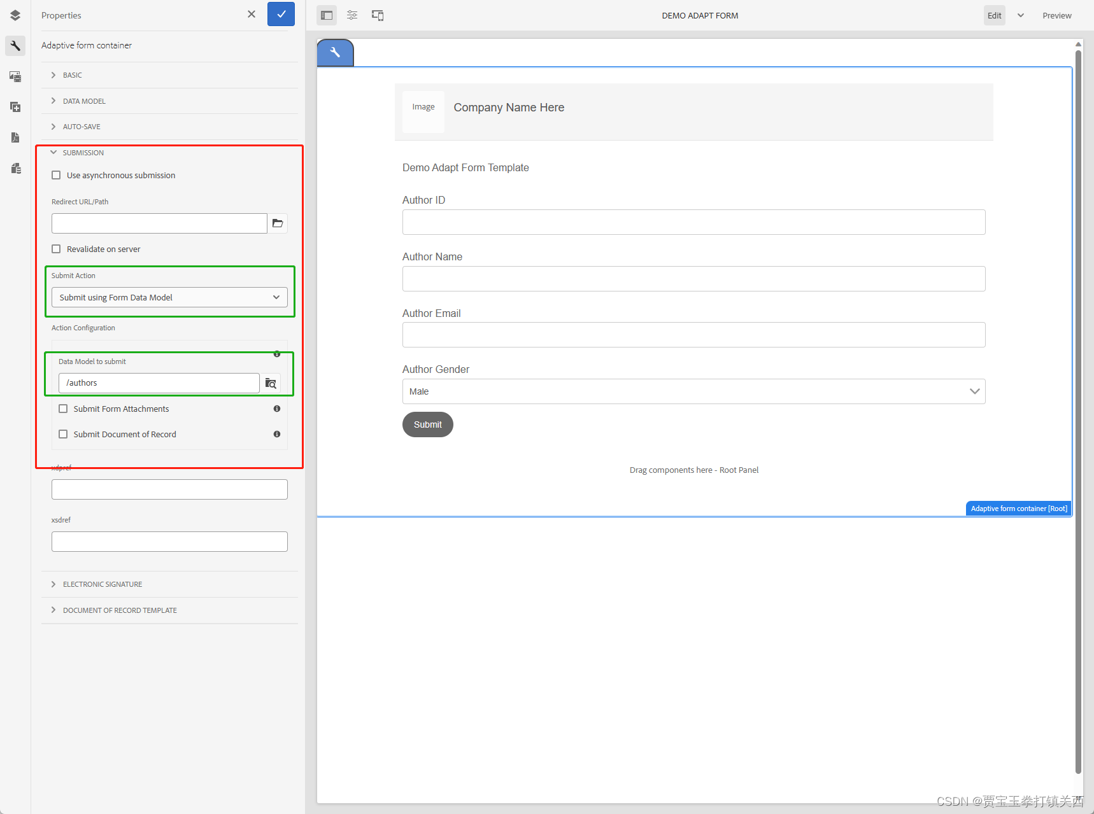Screen dimensions: 1094x814
Task: Click the Adaptive form container [Root] label
Action: (x=1019, y=509)
